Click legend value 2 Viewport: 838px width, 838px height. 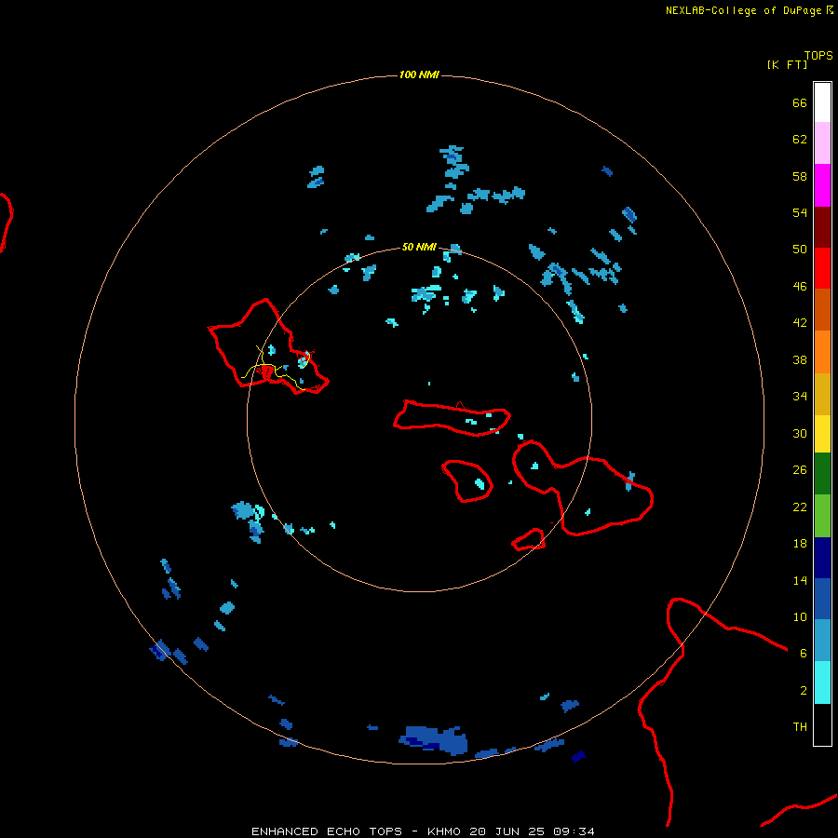point(803,691)
